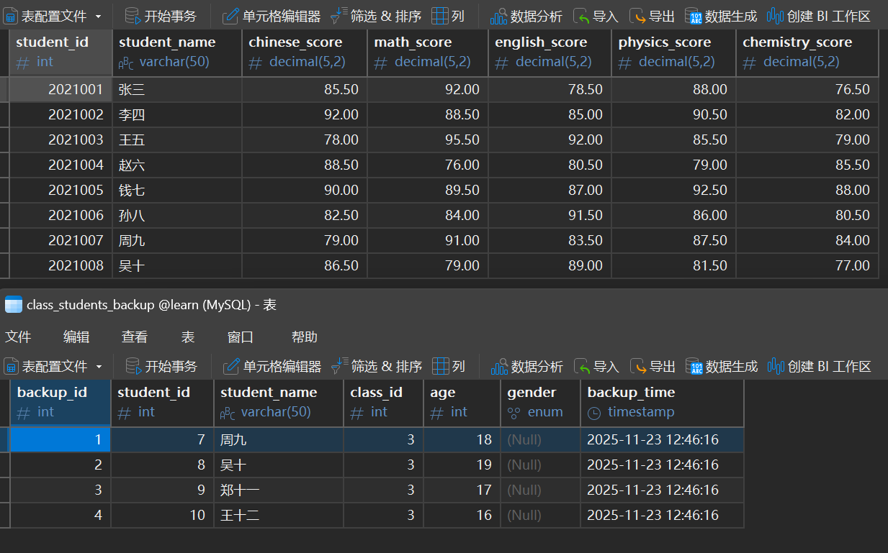This screenshot has height=553, width=888.
Task: Open the 查看 menu
Action: click(x=135, y=337)
